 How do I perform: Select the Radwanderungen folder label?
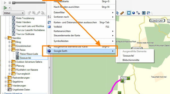coord(21,78)
